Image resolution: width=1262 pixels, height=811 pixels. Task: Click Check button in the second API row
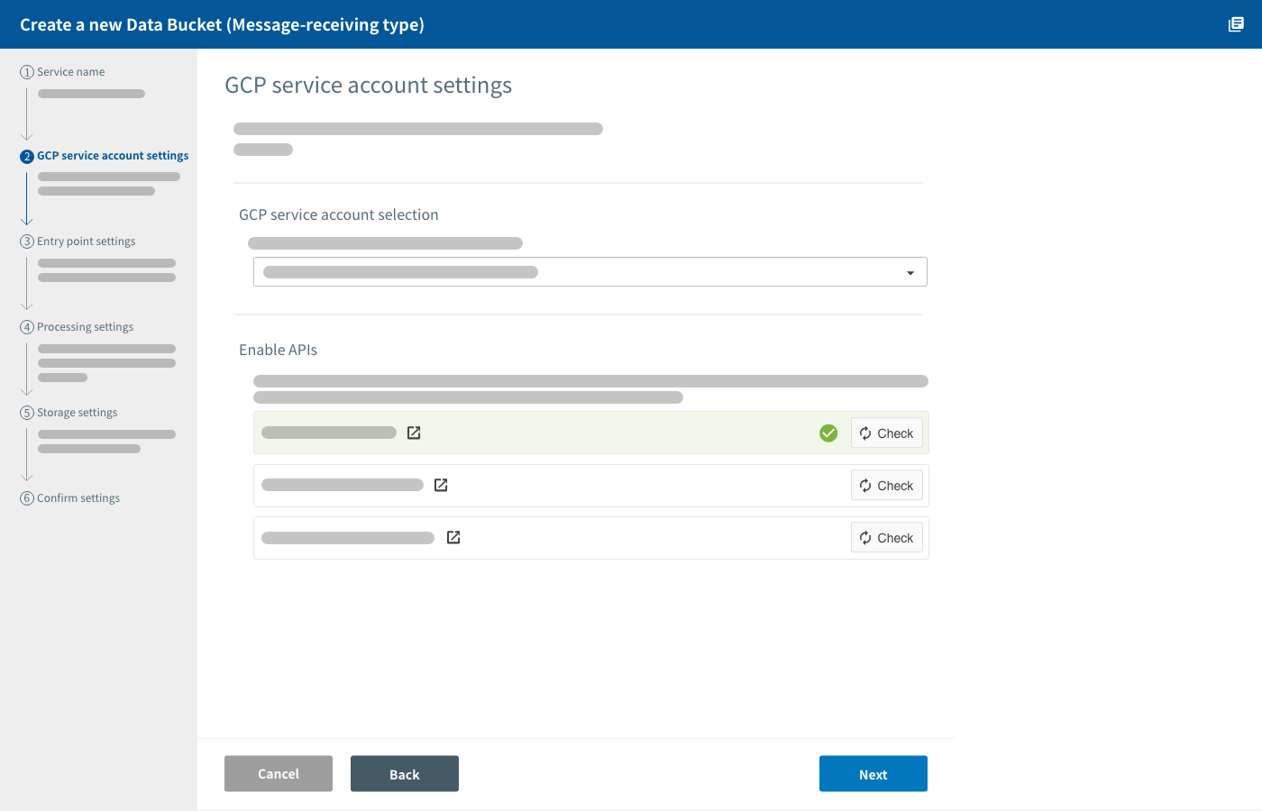click(x=887, y=486)
